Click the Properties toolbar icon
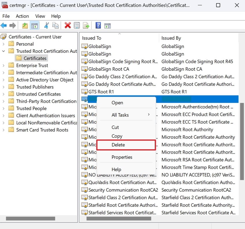Viewport: 245px width, 229px height. 77,25
